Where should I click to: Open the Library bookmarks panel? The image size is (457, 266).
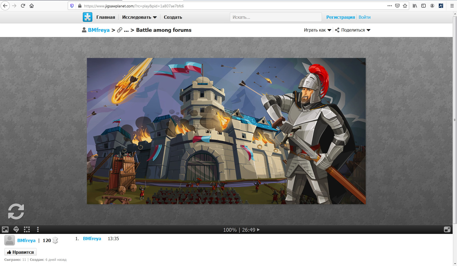coord(415,6)
